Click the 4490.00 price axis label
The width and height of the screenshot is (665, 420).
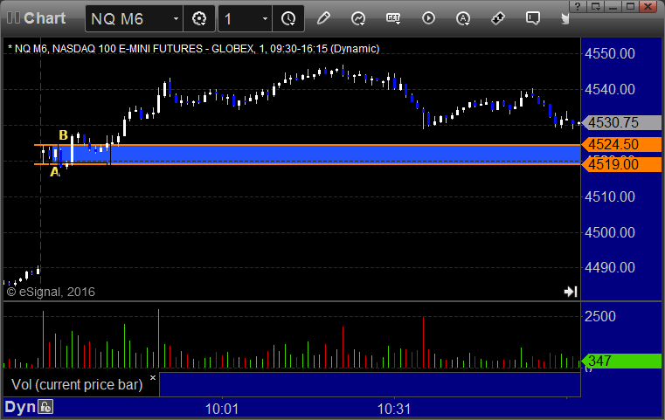click(x=610, y=267)
